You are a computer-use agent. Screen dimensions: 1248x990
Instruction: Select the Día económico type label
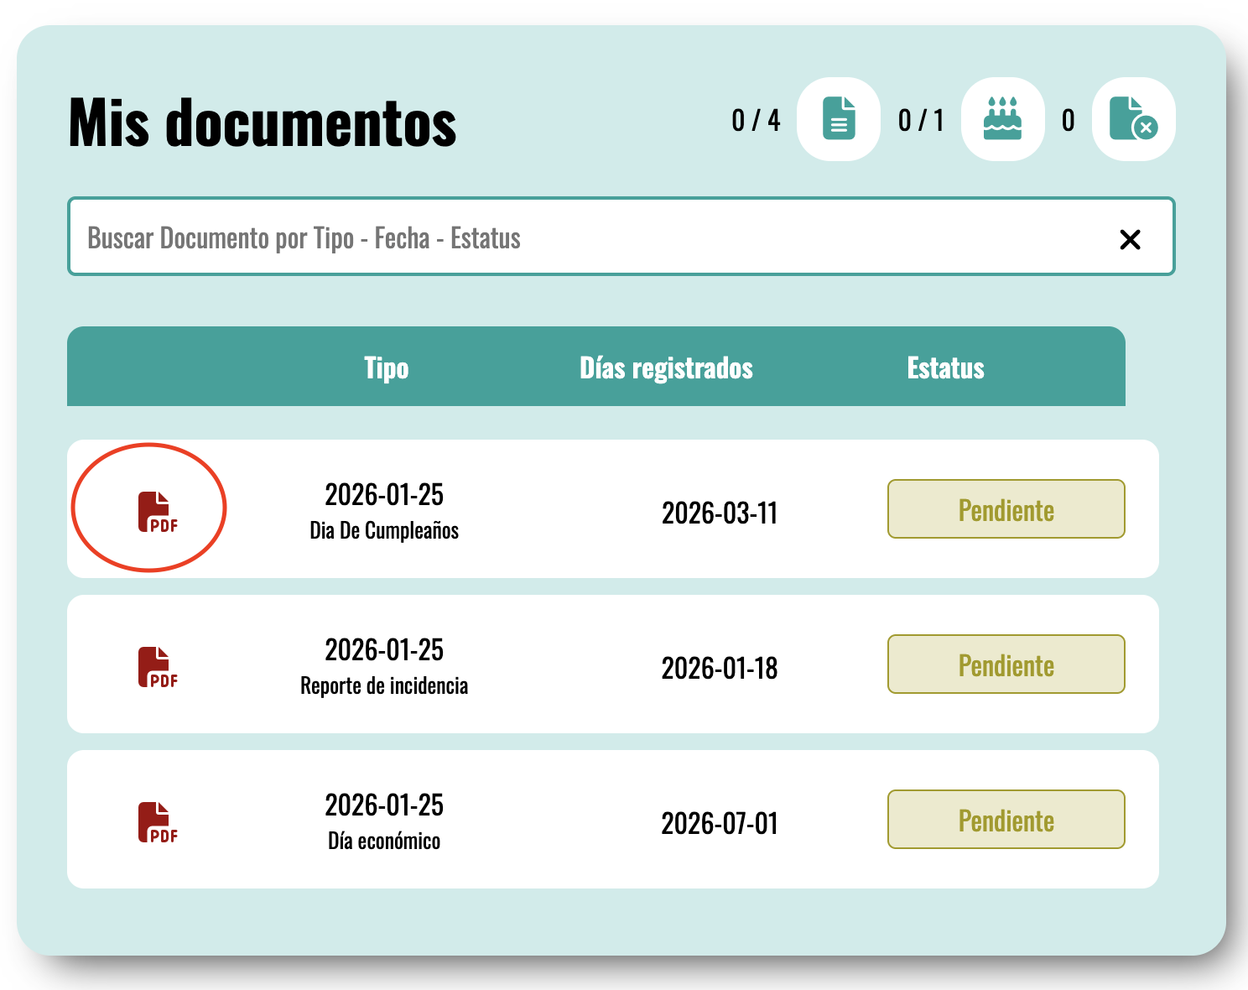(384, 841)
